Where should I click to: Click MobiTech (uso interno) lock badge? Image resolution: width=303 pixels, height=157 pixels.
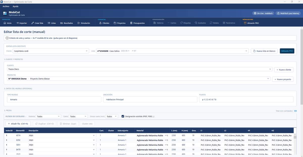288,13
